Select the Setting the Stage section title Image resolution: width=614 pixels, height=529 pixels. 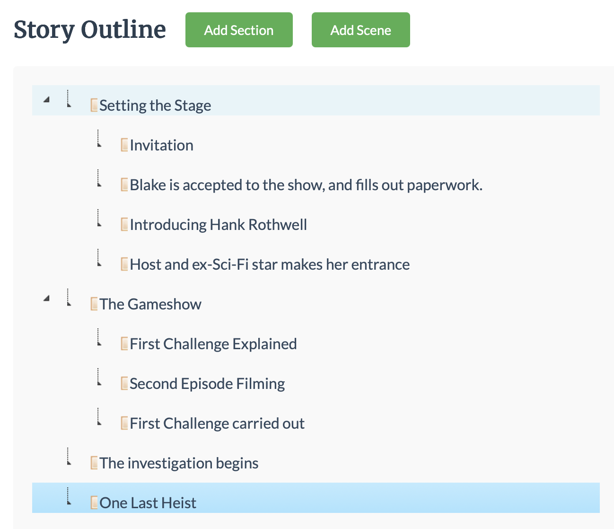coord(155,106)
